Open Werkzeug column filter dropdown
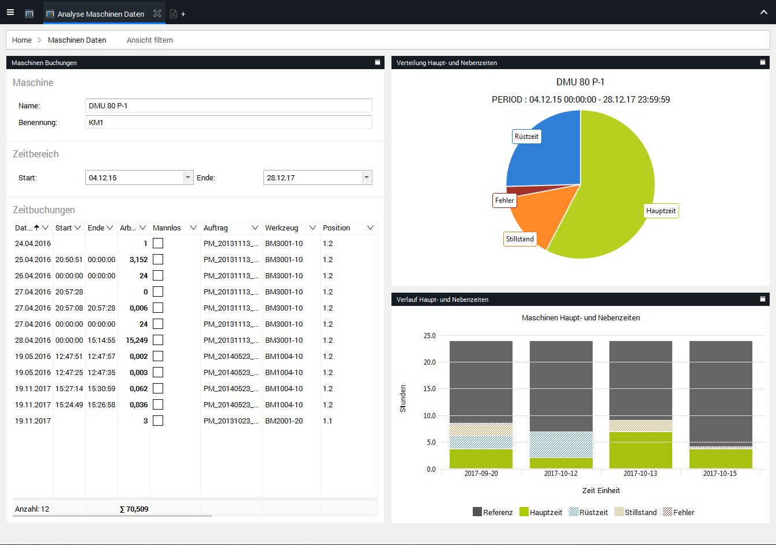The height and width of the screenshot is (545, 776). [x=312, y=228]
